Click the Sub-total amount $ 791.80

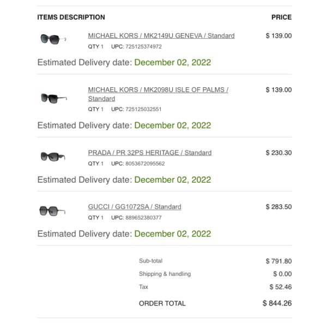coord(278,261)
